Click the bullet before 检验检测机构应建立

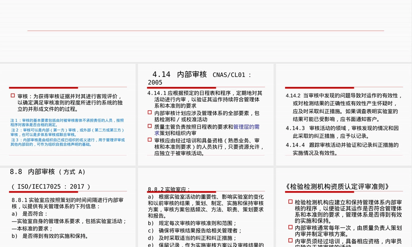click(x=290, y=202)
